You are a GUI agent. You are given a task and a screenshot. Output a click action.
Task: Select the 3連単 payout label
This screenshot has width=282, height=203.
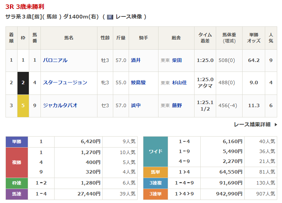pyautogui.click(x=155, y=194)
